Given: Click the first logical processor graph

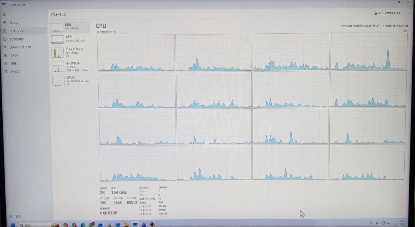Looking at the screenshot, I should [x=136, y=52].
